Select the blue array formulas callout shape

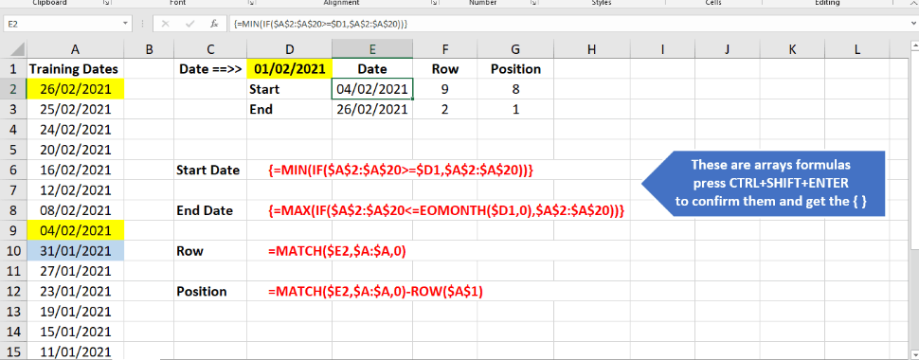tap(763, 184)
